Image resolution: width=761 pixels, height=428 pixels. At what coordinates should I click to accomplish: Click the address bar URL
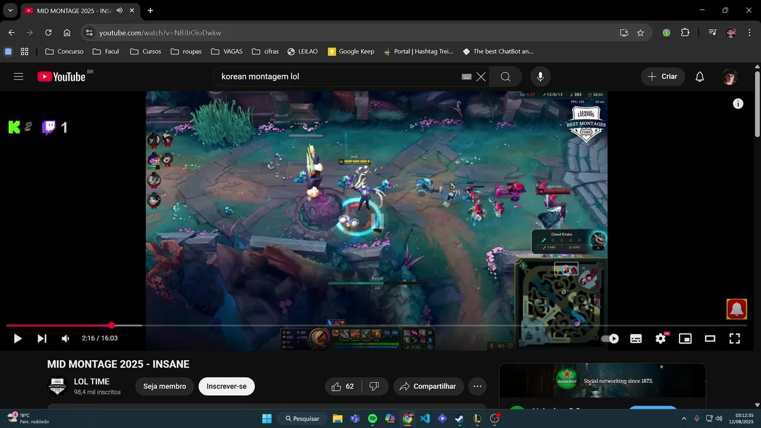tap(160, 33)
